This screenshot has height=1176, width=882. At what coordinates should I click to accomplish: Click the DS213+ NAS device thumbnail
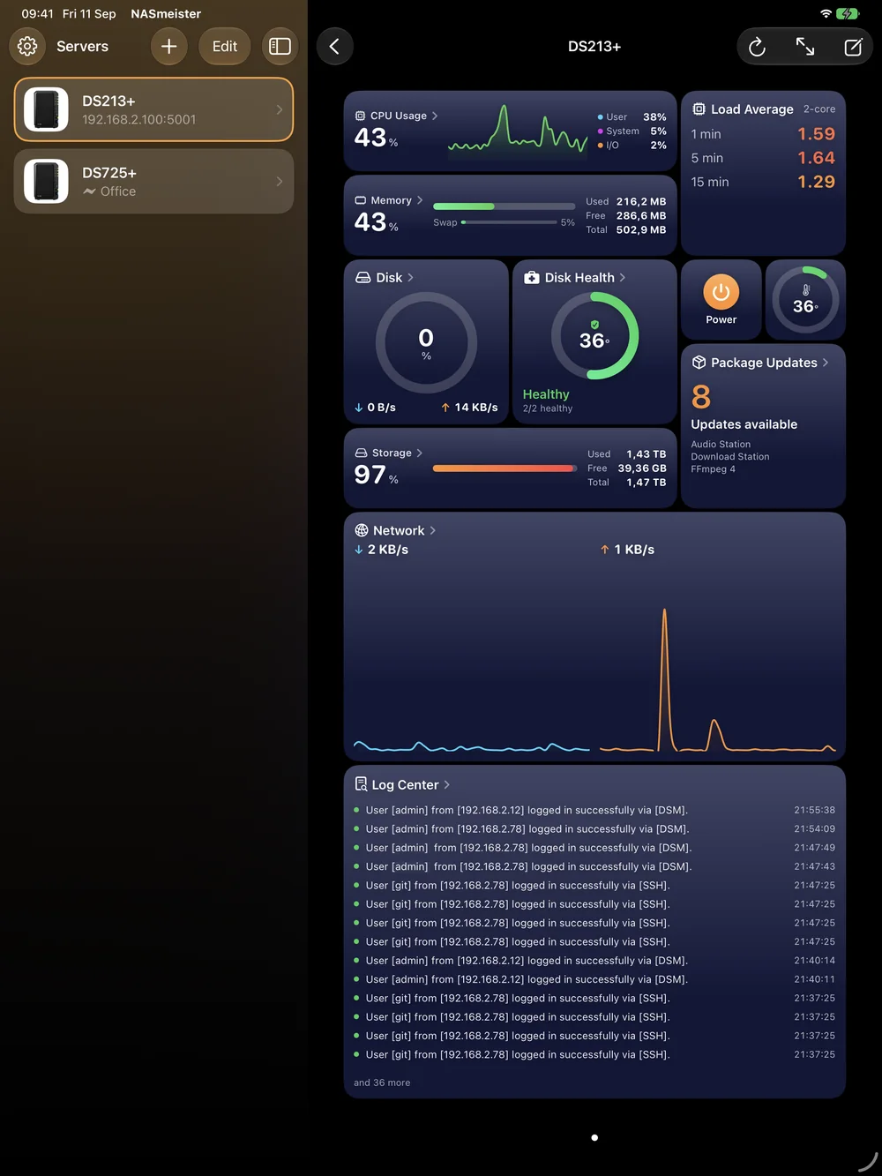coord(46,109)
